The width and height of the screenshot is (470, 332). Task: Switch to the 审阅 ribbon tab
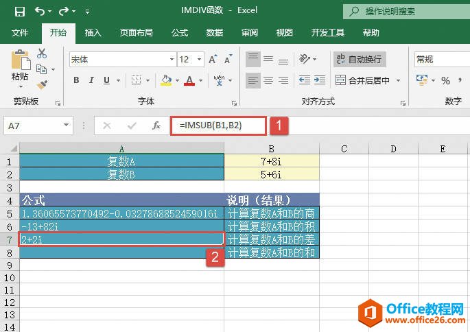250,32
